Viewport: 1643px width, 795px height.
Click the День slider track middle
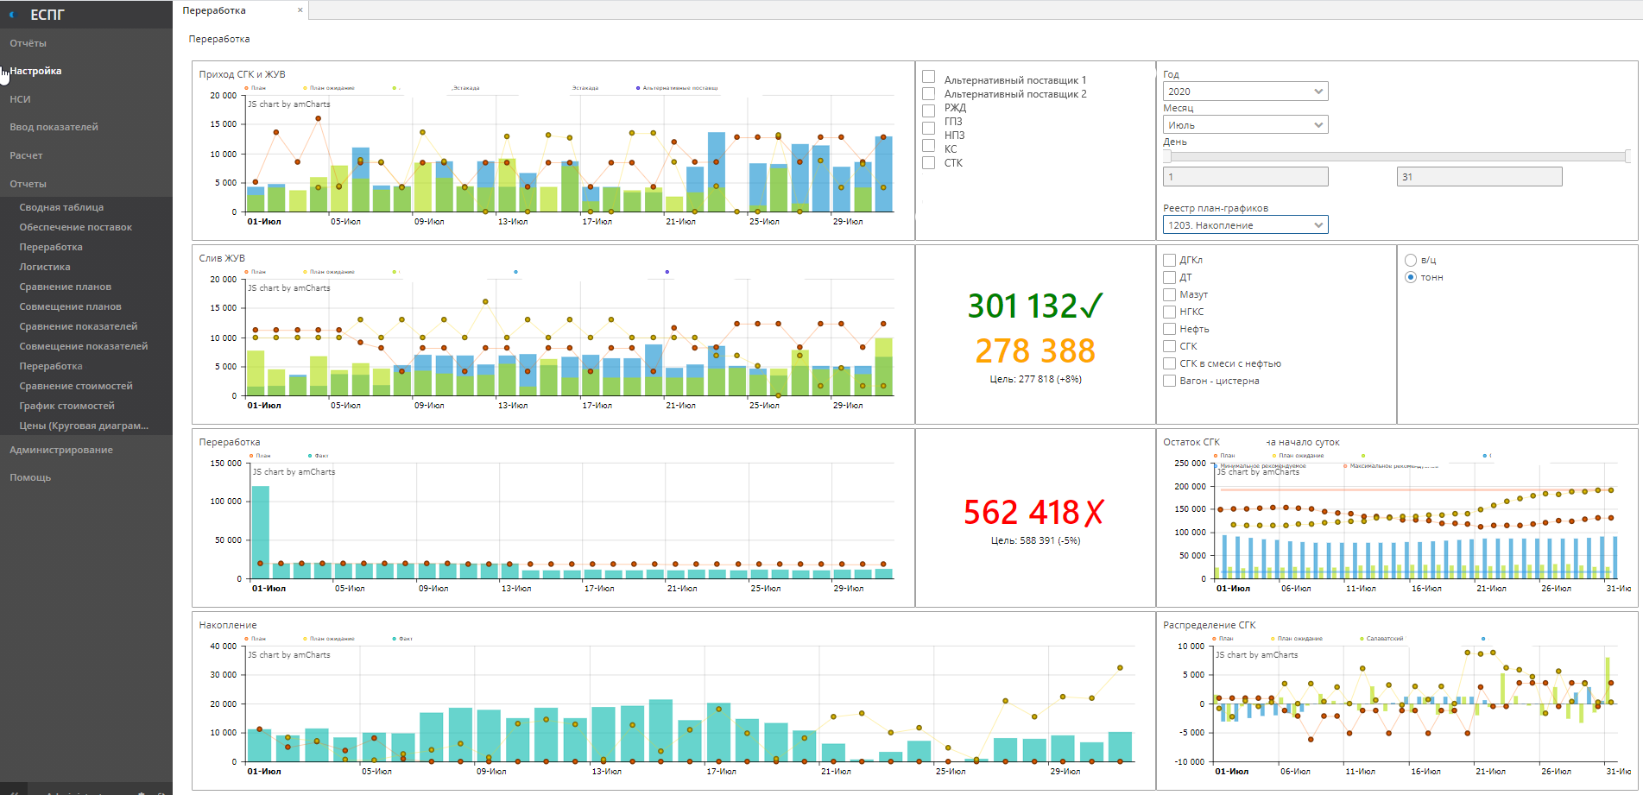pos(1397,156)
